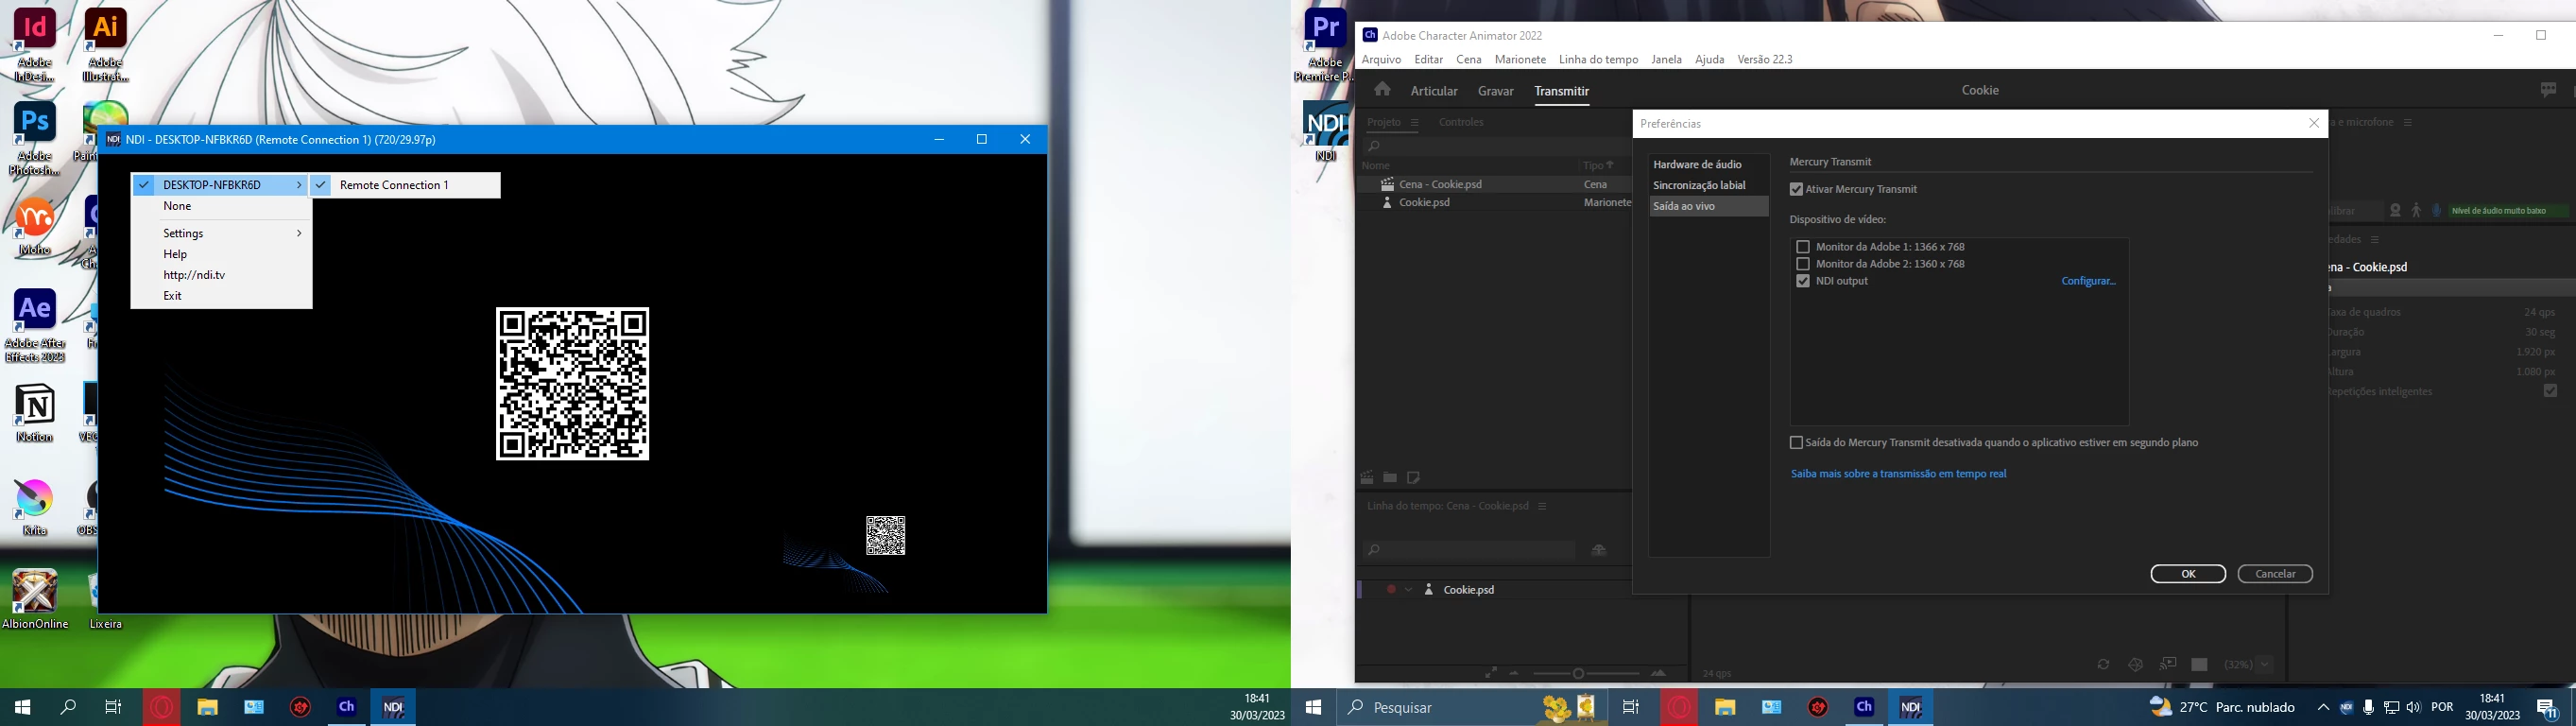Show hidden tray icons via the up arrow
2576x726 pixels.
click(x=2323, y=708)
